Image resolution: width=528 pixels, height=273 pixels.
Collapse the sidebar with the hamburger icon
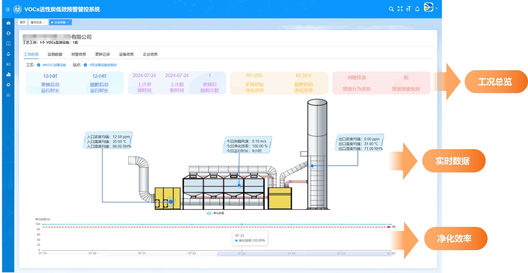(x=7, y=9)
